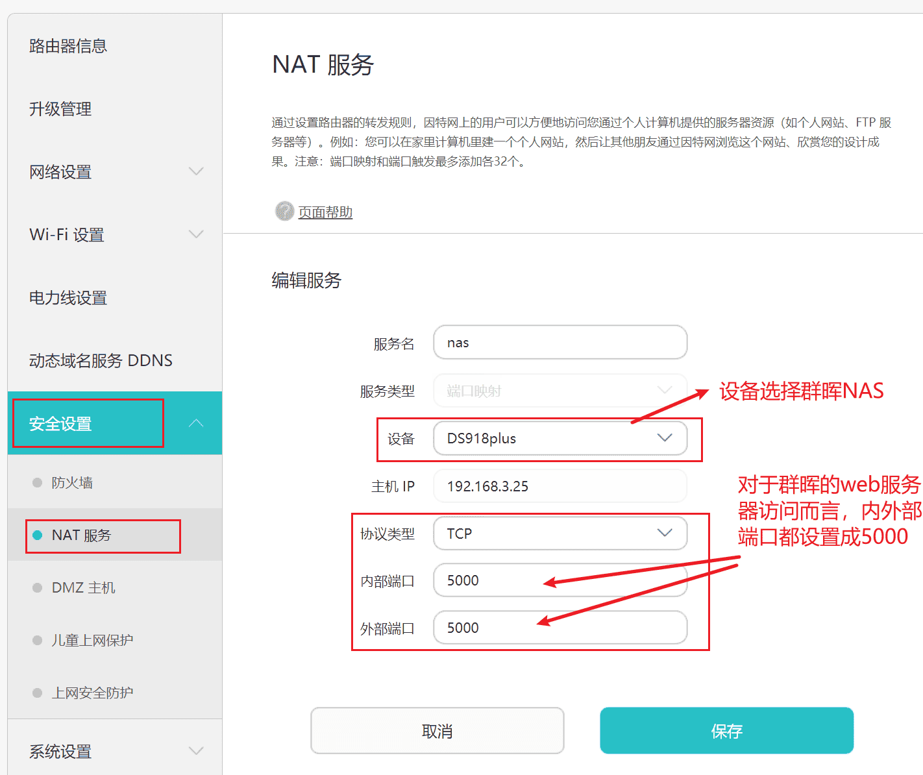Open 电力线设置 from the sidebar
The height and width of the screenshot is (775, 923).
coord(68,298)
